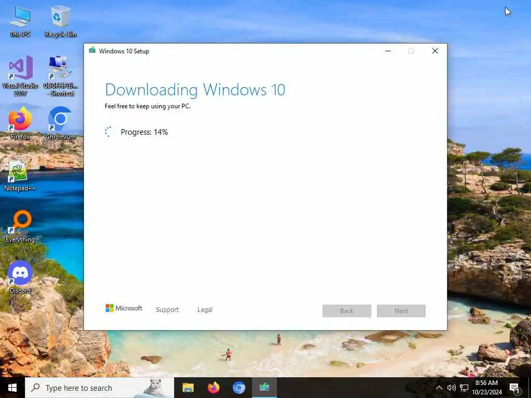Viewport: 531px width, 398px height.
Task: Open This PC desktop icon
Action: point(20,21)
